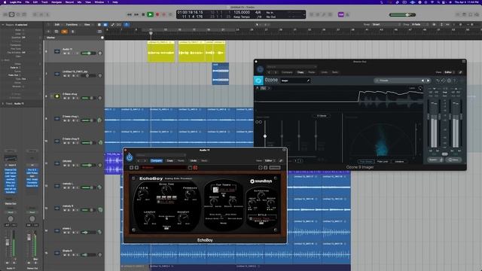
Task: Click the Rewind transport button
Action: click(x=130, y=14)
